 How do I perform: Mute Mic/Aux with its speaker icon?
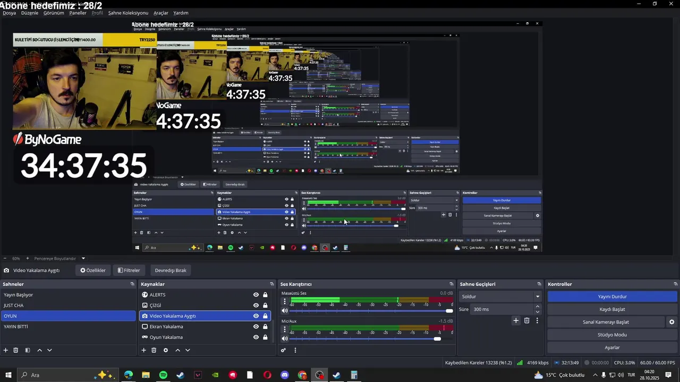pyautogui.click(x=284, y=338)
